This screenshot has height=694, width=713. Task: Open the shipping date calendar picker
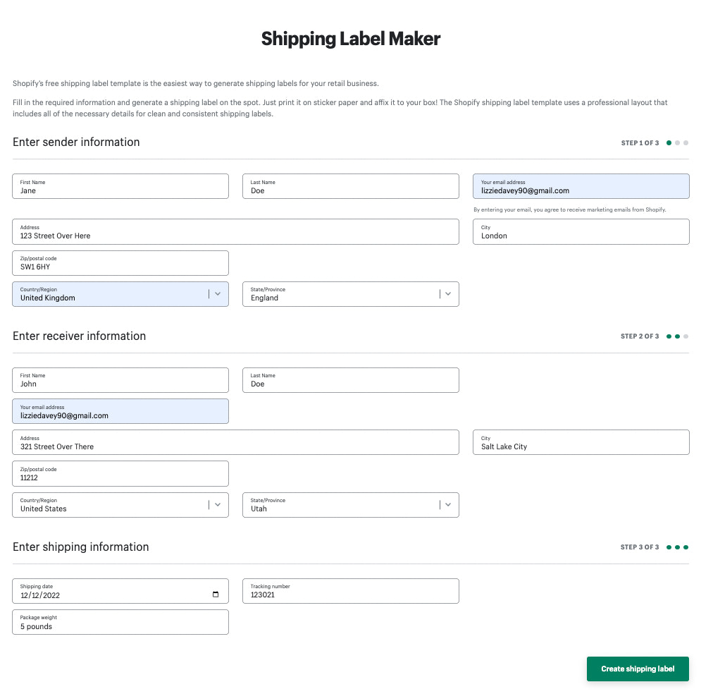(214, 595)
